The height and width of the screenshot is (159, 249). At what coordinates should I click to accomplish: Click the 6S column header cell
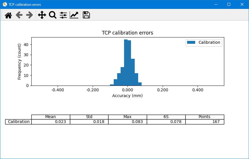166,117
